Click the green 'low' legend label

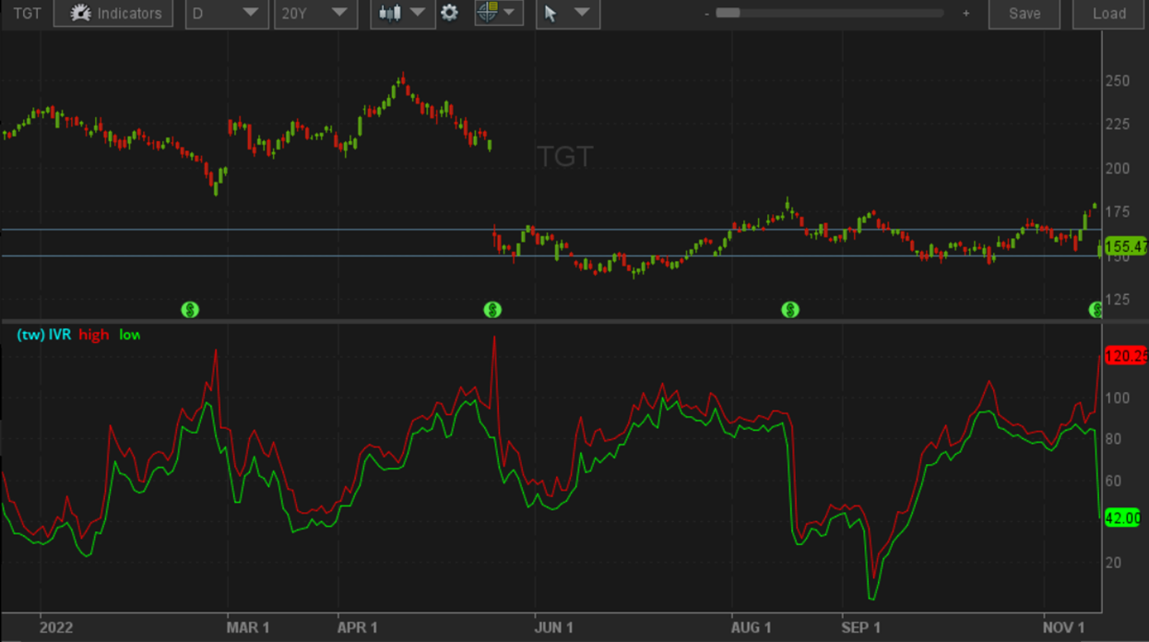(129, 335)
